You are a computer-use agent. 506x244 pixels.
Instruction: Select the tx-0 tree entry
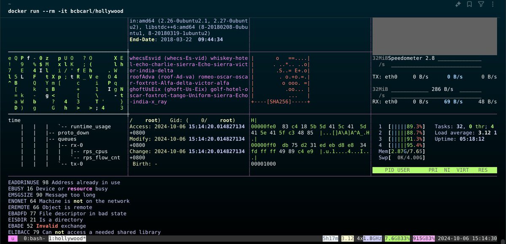click(77, 164)
